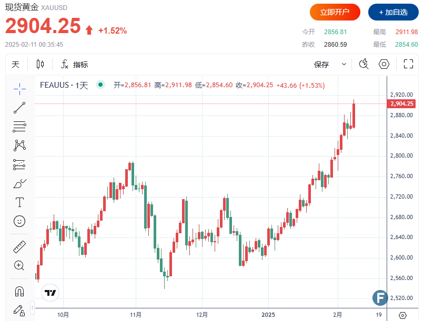Open the Fibonacci retracement tool

tap(19, 127)
